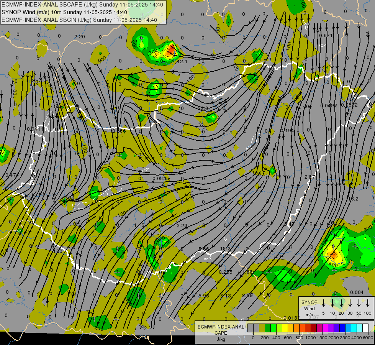Click the 1500 tick label on color scale
The width and height of the screenshot is (375, 345).
coord(322,338)
